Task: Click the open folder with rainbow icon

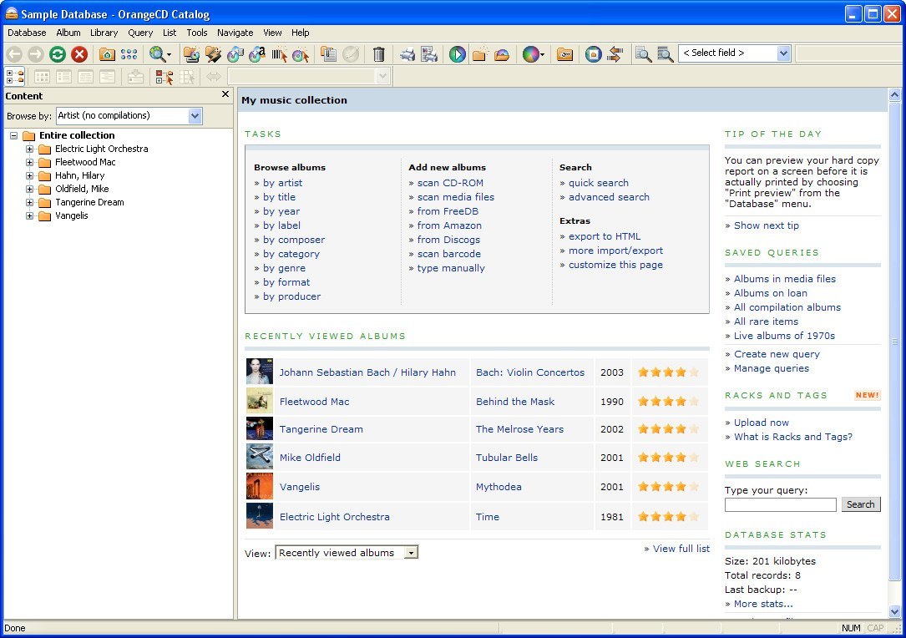Action: [502, 54]
